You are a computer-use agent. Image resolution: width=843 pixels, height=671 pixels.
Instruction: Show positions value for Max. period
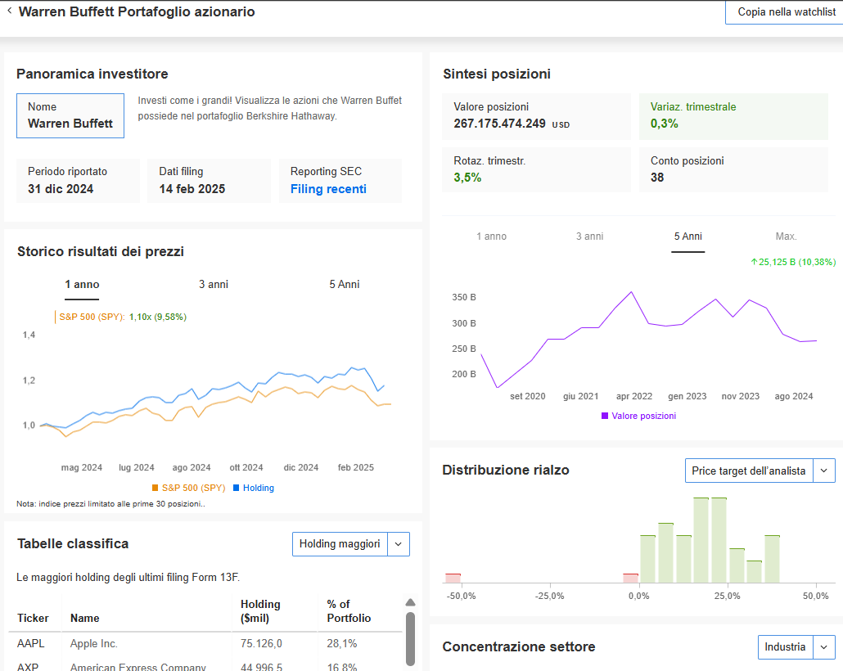tap(786, 236)
